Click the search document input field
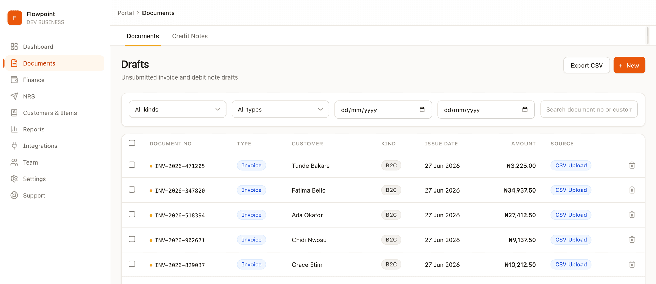Viewport: 656px width, 284px height. point(589,109)
